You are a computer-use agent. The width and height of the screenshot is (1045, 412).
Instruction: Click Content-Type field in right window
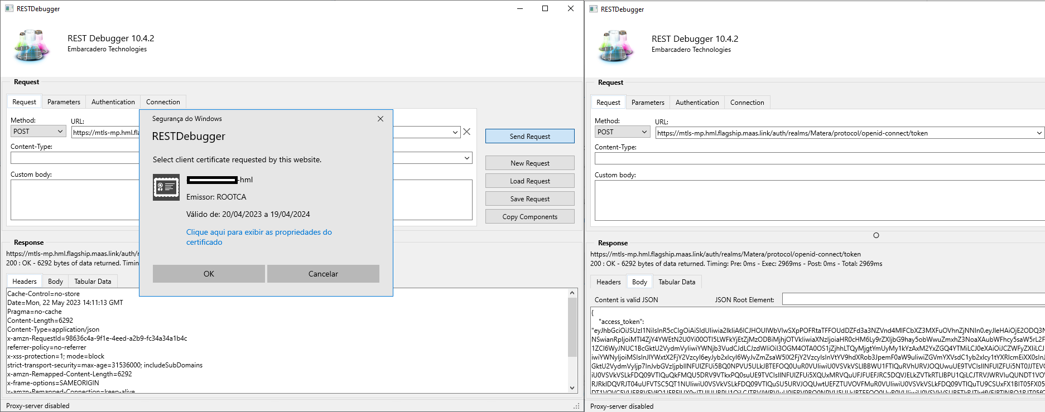820,159
